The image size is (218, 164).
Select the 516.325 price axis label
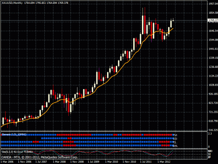point(213,130)
